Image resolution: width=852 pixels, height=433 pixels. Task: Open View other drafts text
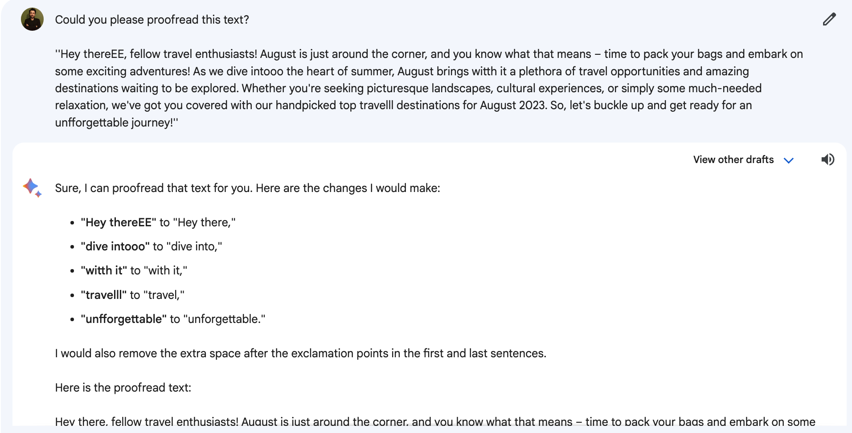[733, 159]
